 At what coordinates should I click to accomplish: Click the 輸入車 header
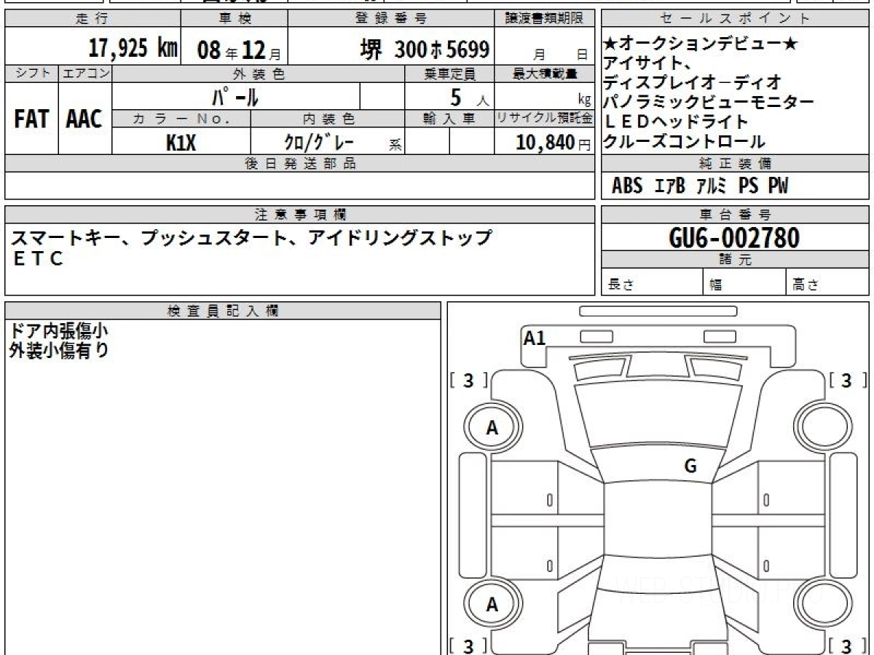[449, 119]
